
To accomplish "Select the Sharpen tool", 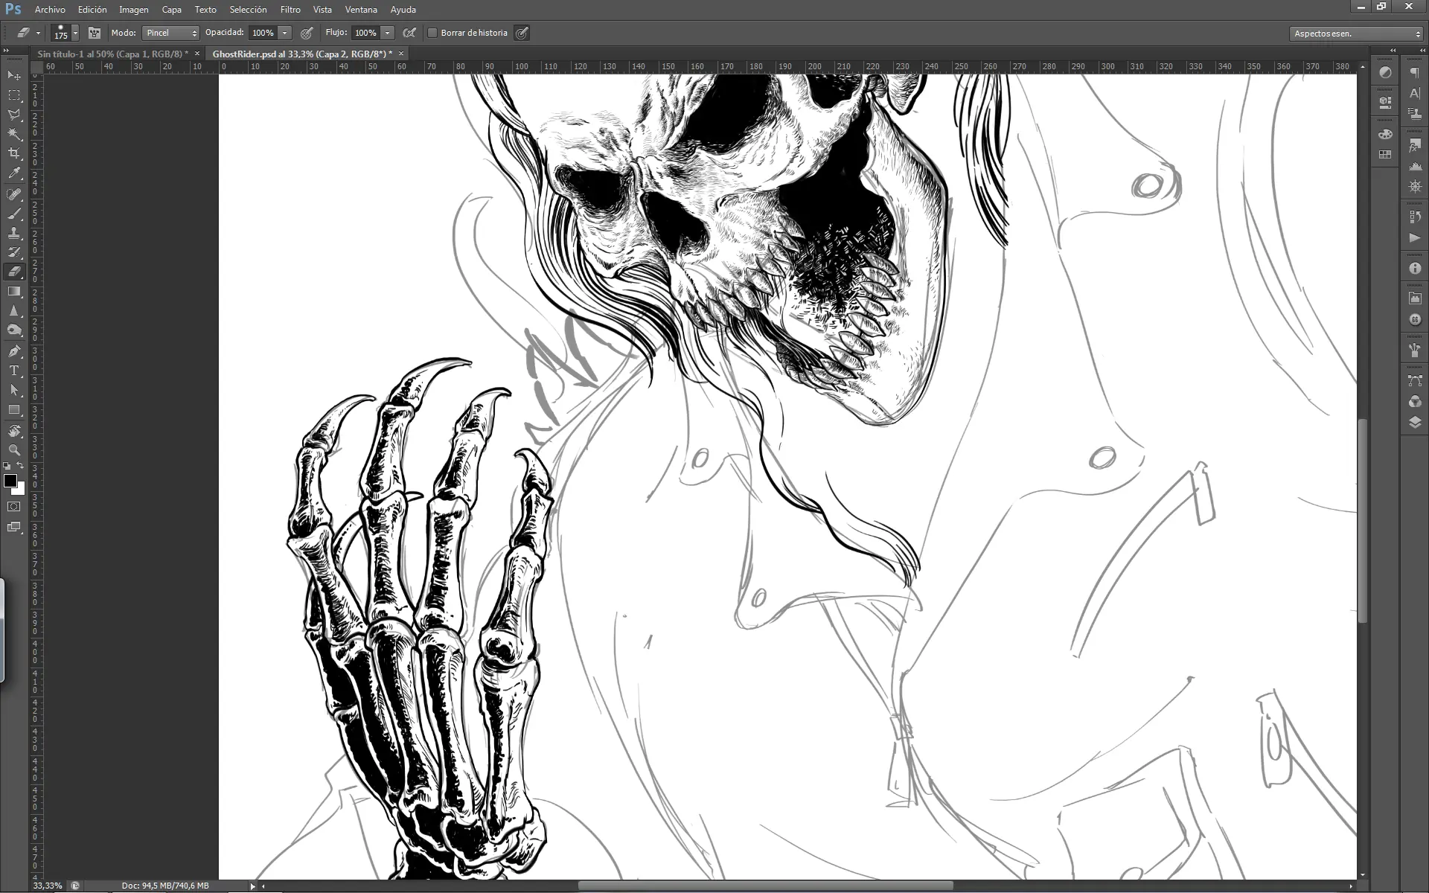I will [14, 310].
